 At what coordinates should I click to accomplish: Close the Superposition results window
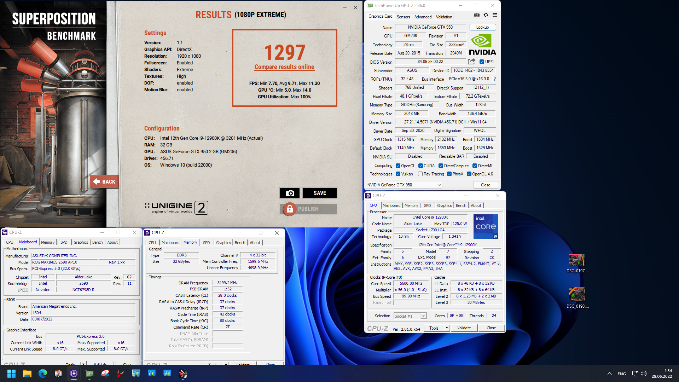pyautogui.click(x=355, y=7)
